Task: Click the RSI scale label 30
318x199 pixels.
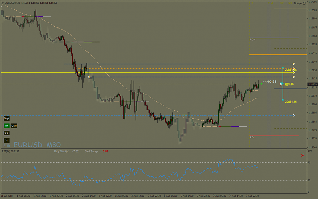Action: (x=309, y=180)
